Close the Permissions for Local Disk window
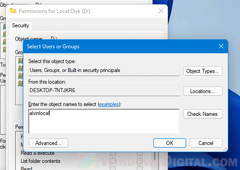This screenshot has width=240, height=170. [161, 11]
